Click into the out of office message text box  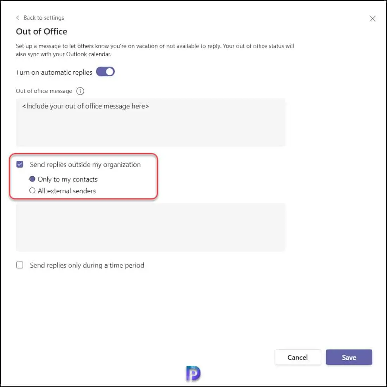point(151,122)
